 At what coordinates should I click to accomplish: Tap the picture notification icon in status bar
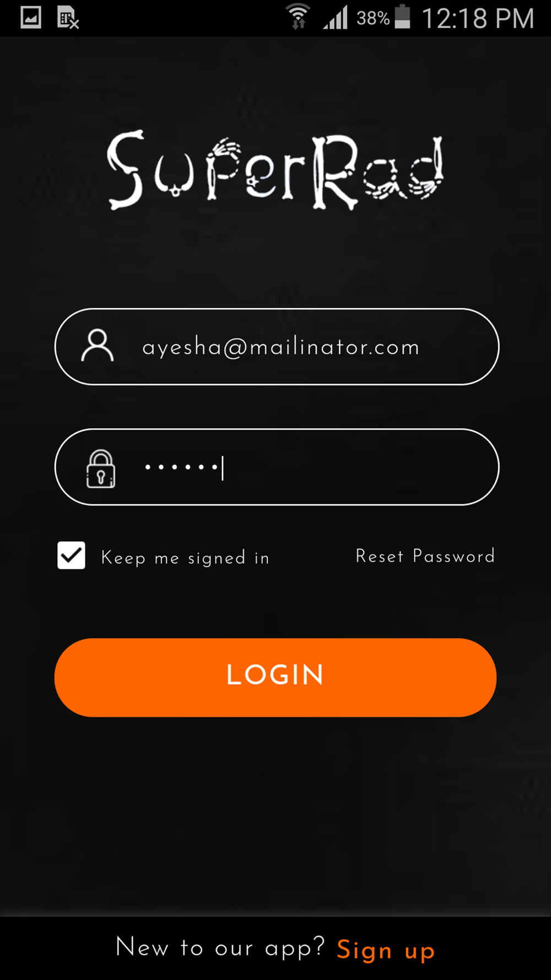[31, 18]
